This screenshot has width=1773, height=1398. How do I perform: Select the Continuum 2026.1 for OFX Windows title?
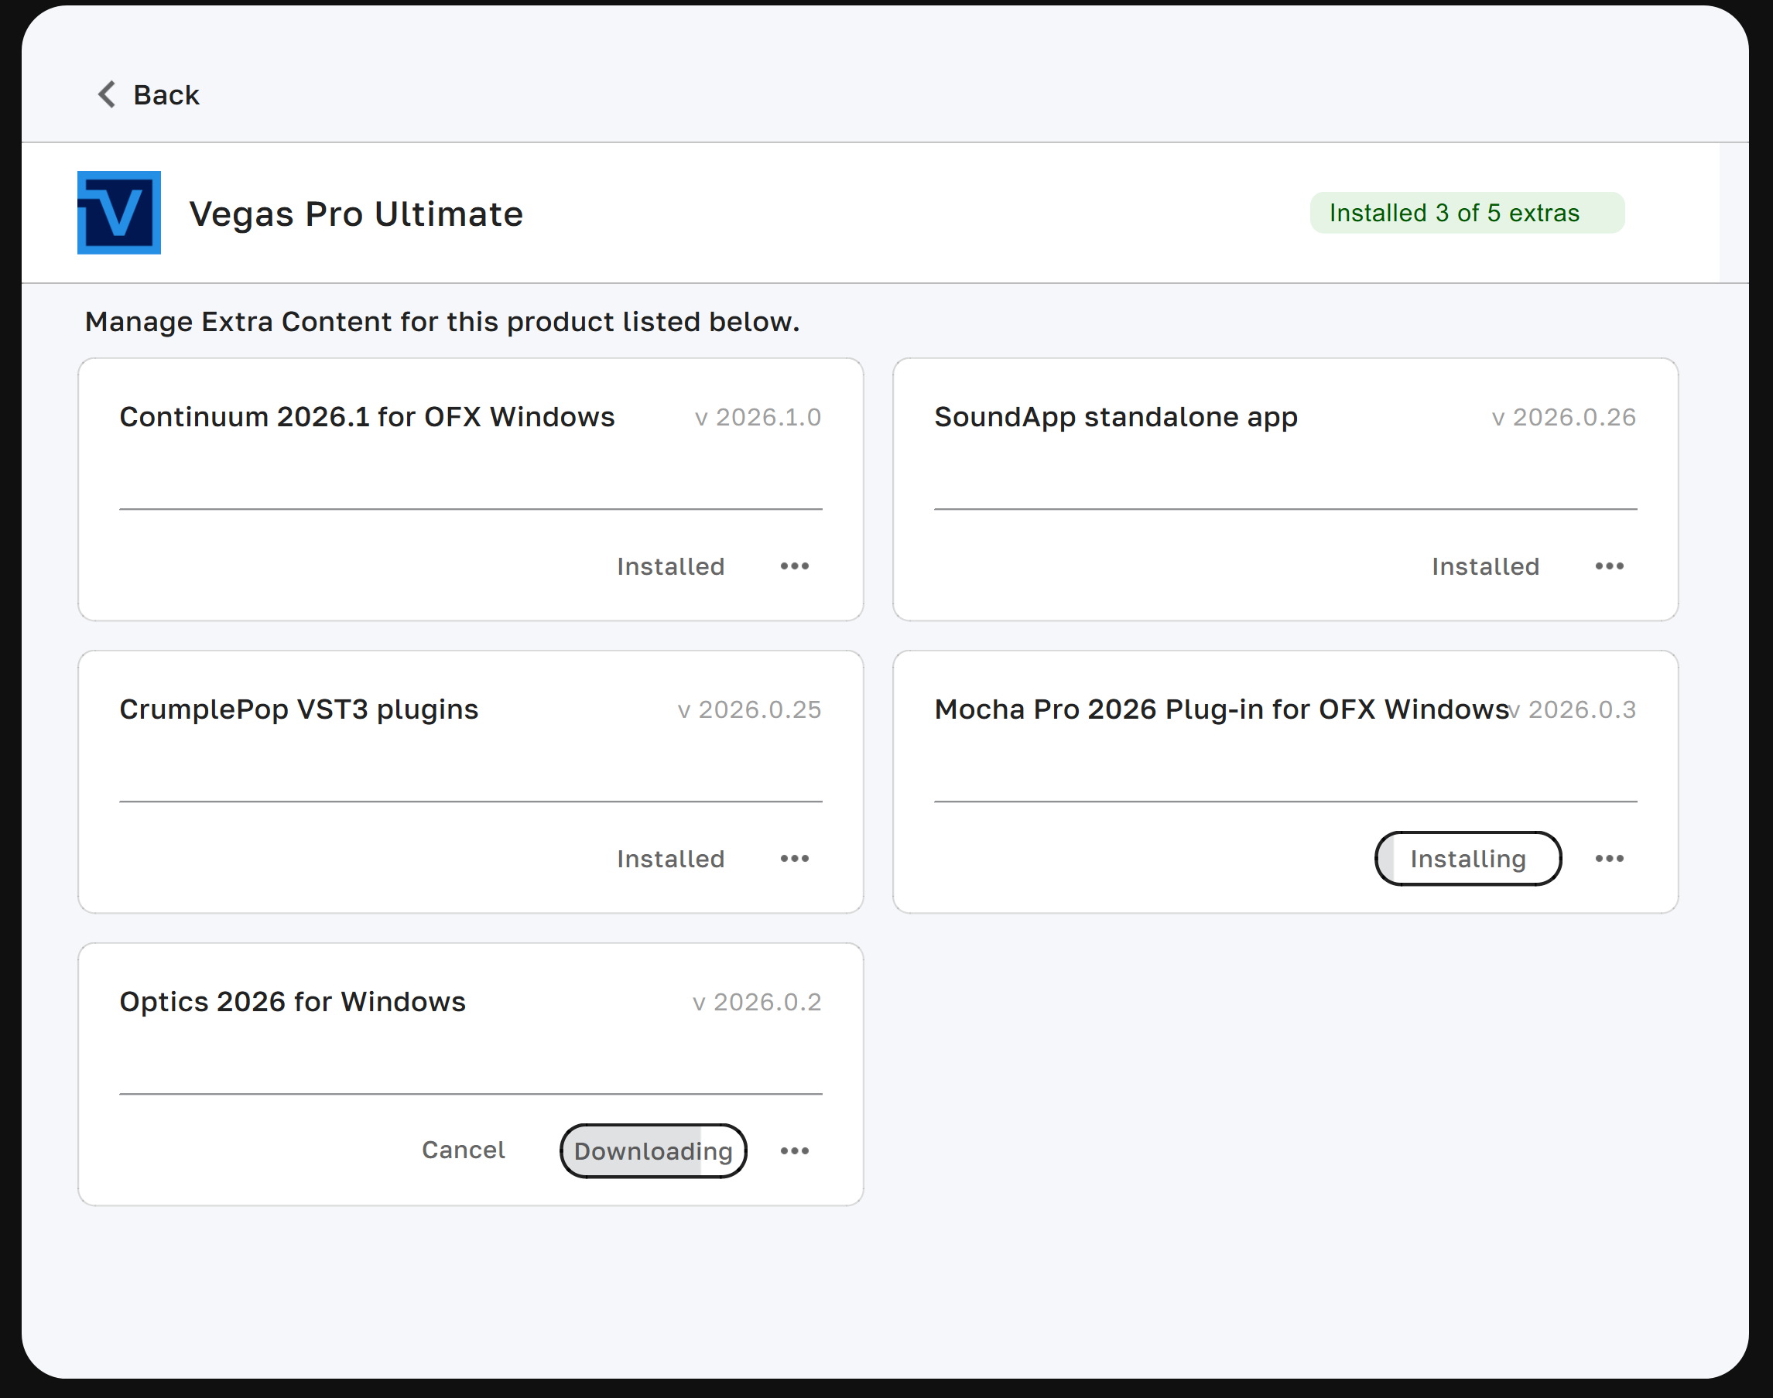coord(367,418)
